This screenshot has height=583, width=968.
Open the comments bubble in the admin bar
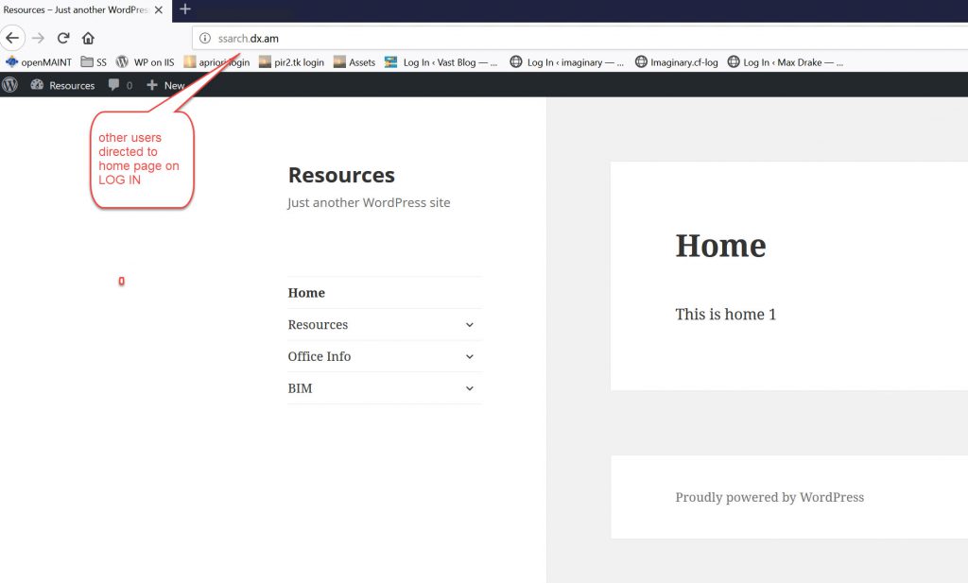coord(120,85)
